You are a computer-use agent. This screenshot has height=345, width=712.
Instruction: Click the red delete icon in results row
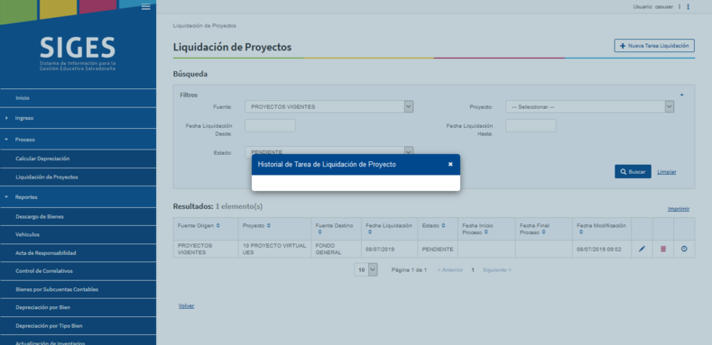[x=663, y=249]
